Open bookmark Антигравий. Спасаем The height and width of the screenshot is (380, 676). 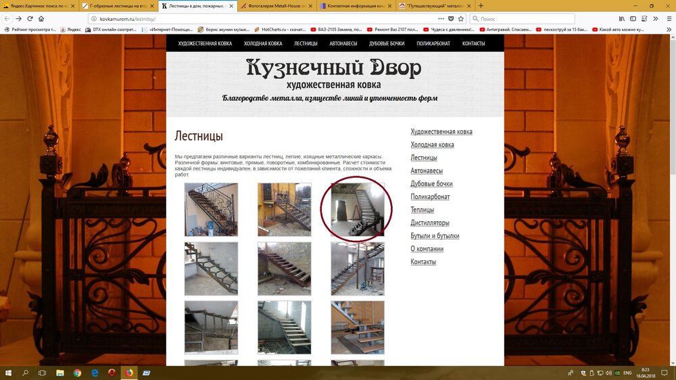[506, 30]
